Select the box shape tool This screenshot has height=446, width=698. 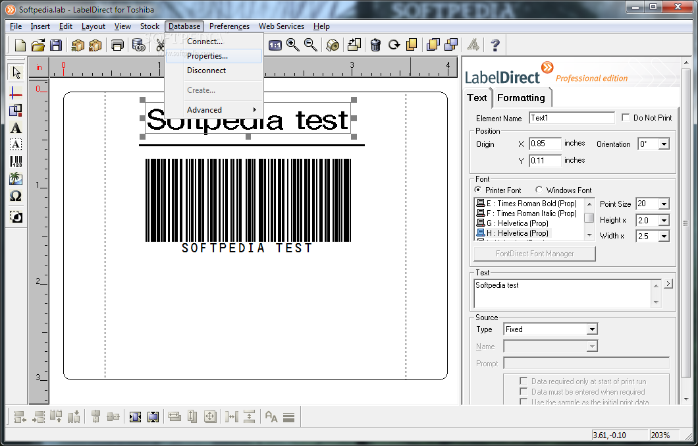[16, 110]
